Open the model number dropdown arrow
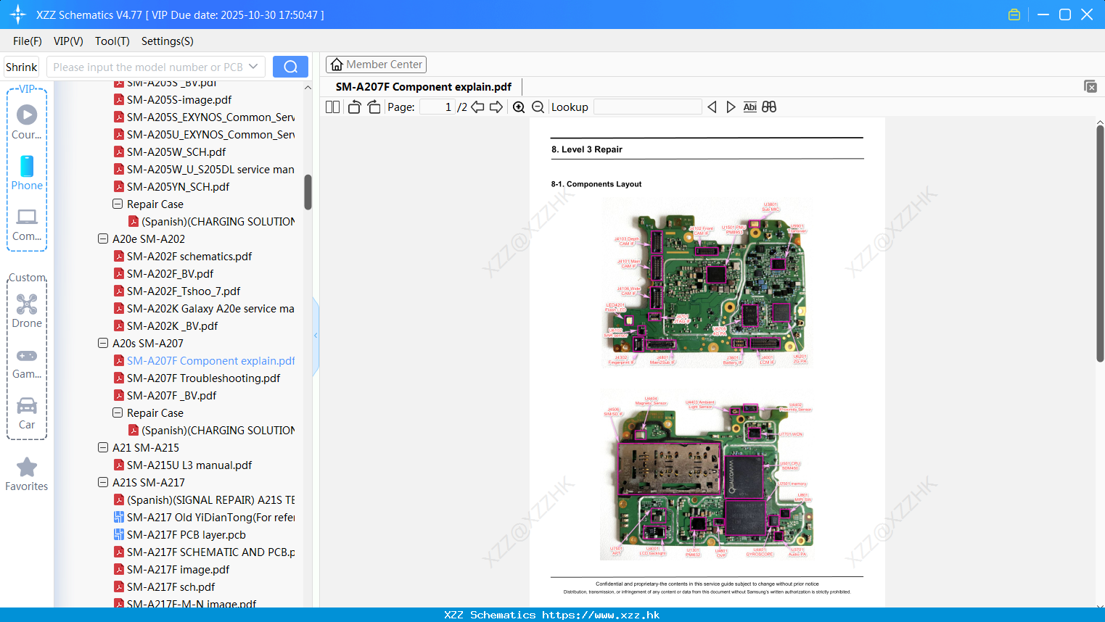Viewport: 1105px width, 622px height. tap(253, 67)
